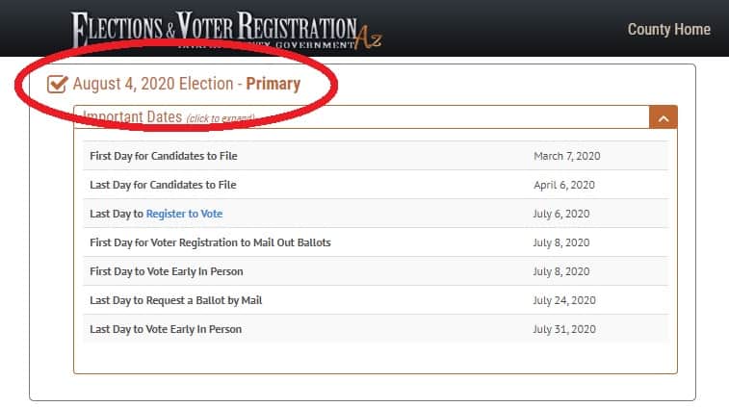
Task: Select the First Day for Candidates to File row
Action: [x=376, y=156]
